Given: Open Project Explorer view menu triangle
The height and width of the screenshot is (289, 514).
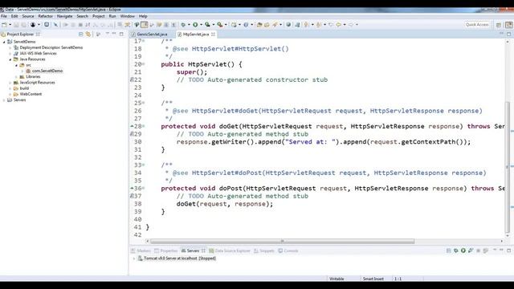Looking at the screenshot, I should coord(107,34).
